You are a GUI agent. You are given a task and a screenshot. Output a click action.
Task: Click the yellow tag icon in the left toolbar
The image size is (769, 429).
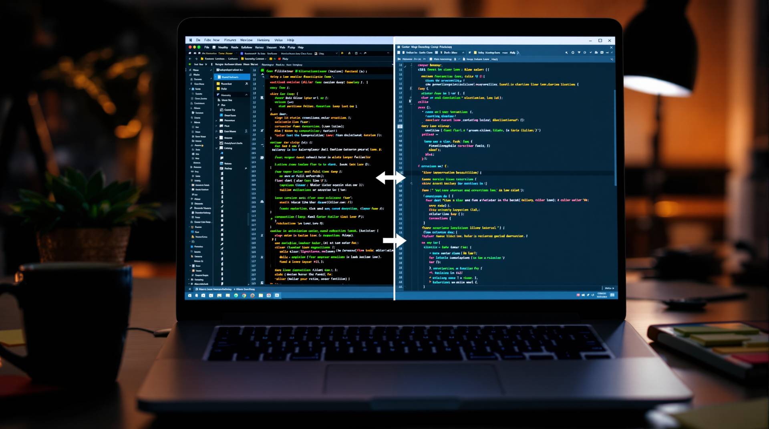tap(342, 53)
